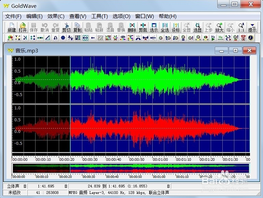Open the 效果(C) menu
Screen dimensions: 263x198
(56, 16)
